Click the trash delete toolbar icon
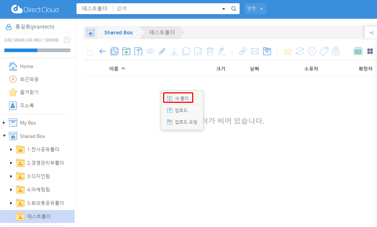Viewport: 377px width, 227px height. 210,51
